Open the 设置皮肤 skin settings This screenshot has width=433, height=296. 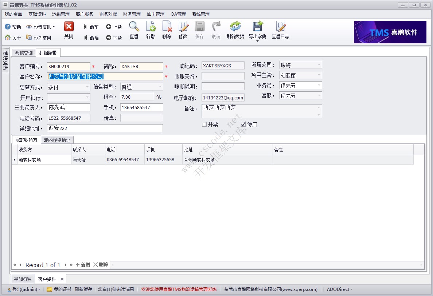click(x=40, y=27)
